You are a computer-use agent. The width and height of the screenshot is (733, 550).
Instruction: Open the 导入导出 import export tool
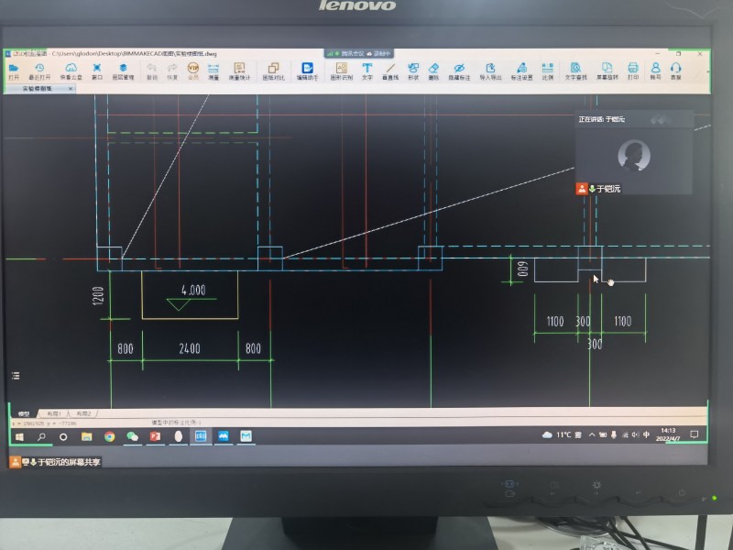(x=490, y=71)
